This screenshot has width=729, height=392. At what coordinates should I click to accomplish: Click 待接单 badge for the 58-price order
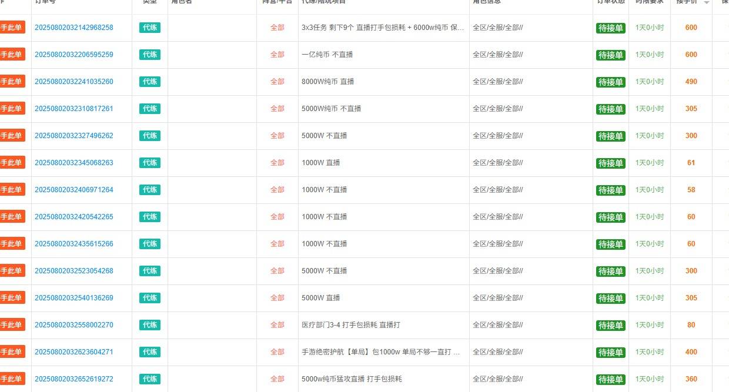(611, 190)
